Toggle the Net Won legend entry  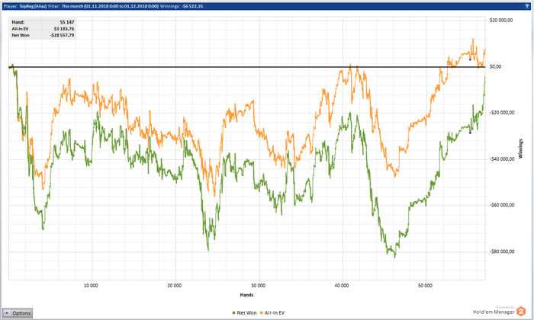click(x=245, y=313)
